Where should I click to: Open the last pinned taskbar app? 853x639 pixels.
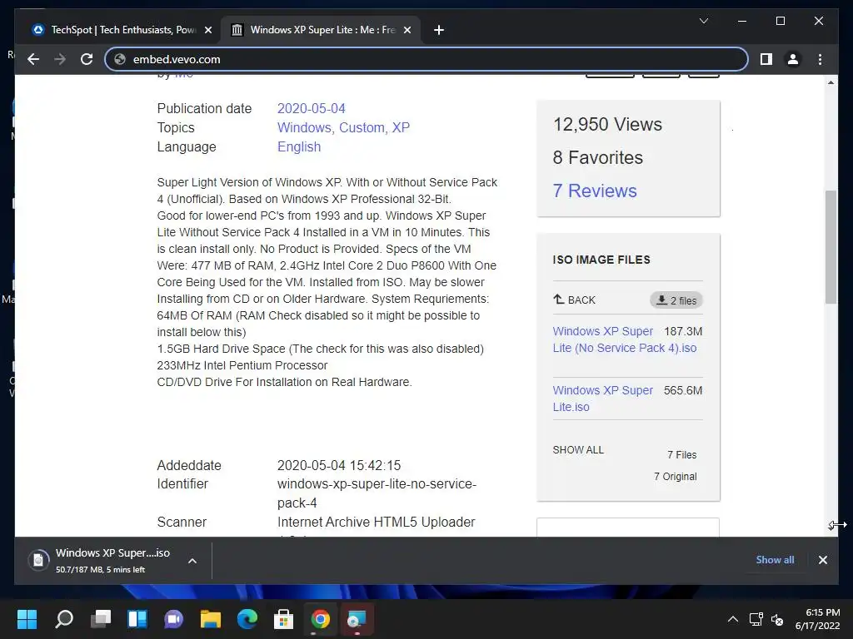coord(357,619)
